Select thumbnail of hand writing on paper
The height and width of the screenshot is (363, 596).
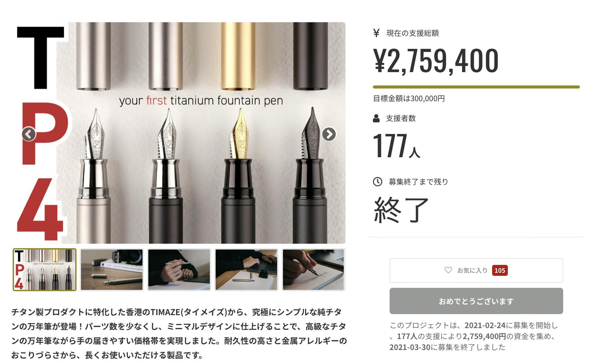coord(313,270)
